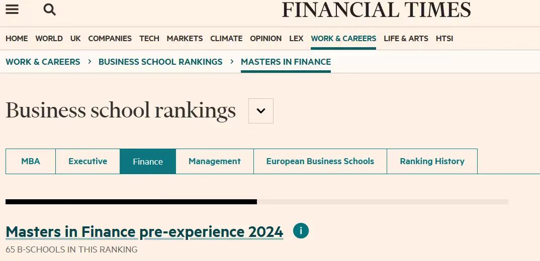
Task: Go to Work & Careers breadcrumb link
Action: point(43,62)
